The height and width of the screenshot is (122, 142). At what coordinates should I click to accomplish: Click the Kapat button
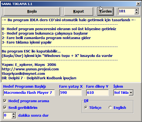pyautogui.click(x=79, y=11)
